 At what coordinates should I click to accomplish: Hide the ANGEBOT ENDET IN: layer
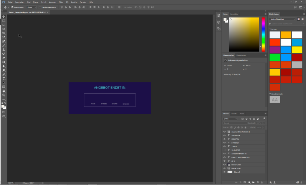point(224,154)
